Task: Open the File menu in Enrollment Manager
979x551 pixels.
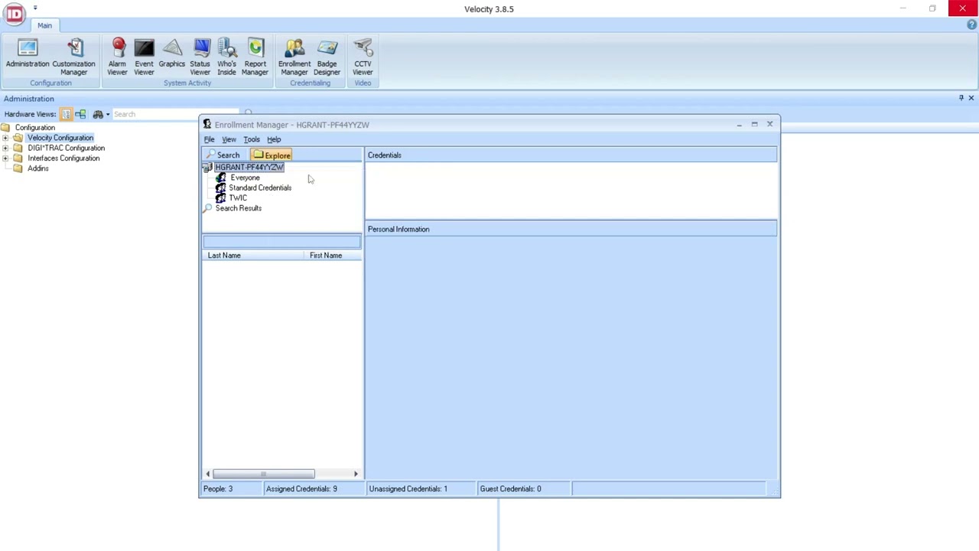Action: tap(209, 139)
